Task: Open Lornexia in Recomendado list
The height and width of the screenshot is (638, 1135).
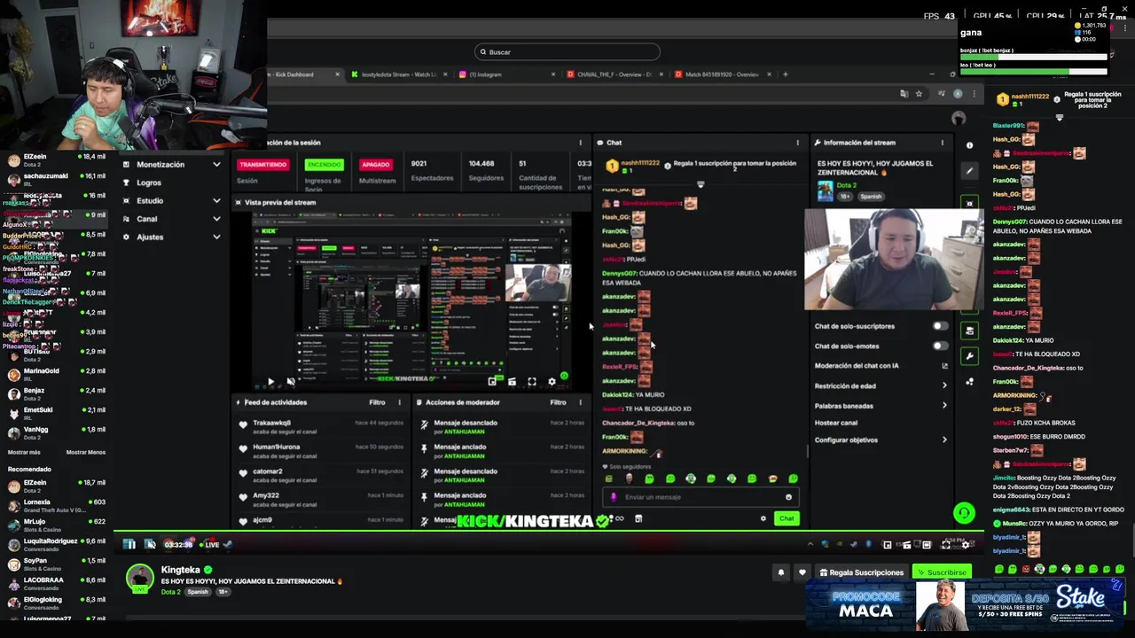Action: click(x=56, y=506)
